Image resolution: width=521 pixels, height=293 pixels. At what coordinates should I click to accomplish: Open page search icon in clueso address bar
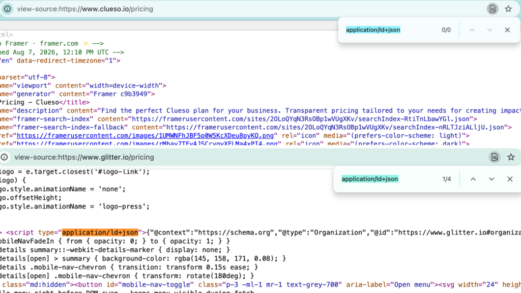(493, 9)
